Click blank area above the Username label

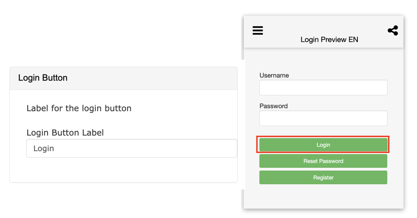(323, 61)
